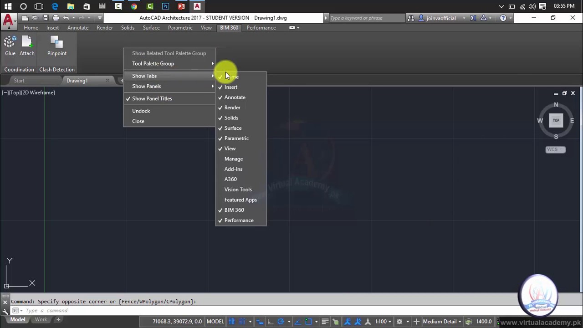Open the quick access toolbar customize dropdown arrow
The width and height of the screenshot is (583, 328).
100,18
